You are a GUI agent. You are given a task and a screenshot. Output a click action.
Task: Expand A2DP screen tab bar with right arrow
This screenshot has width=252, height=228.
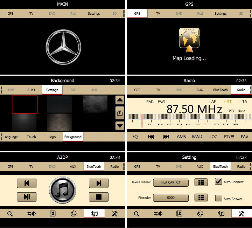click(x=124, y=167)
